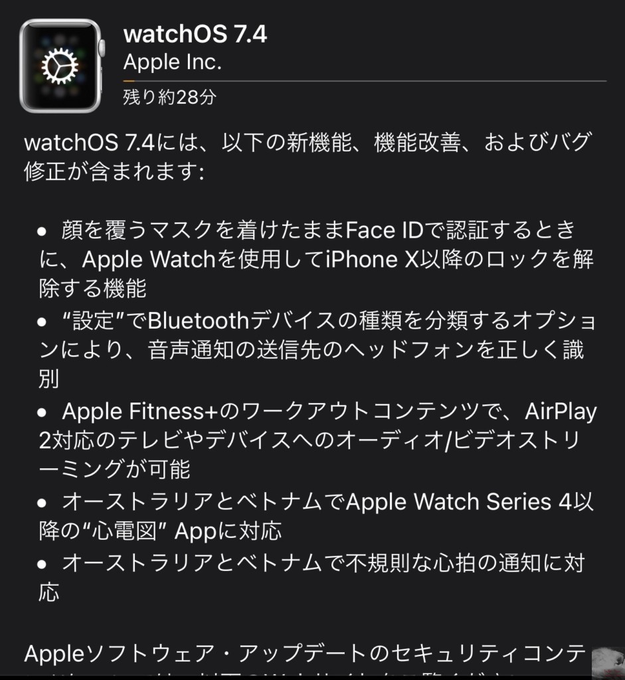Image resolution: width=625 pixels, height=680 pixels.
Task: Click the digital crown on watch image
Action: click(x=102, y=48)
